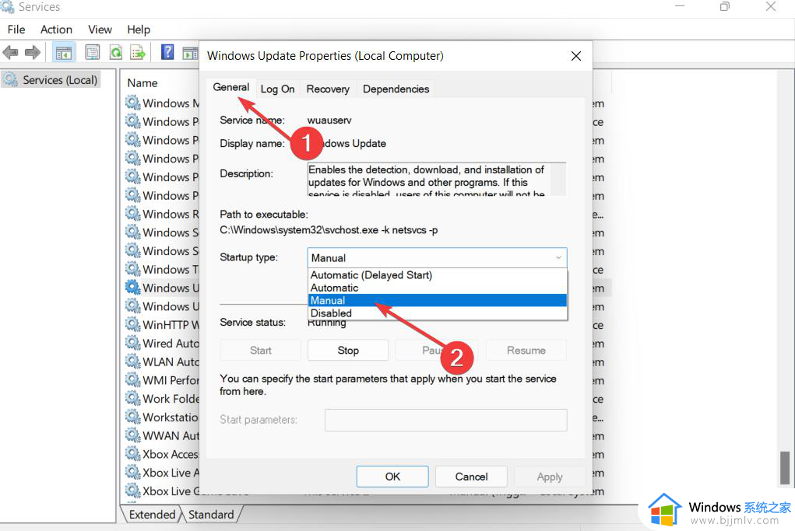Switch to the Standard view tab
The image size is (795, 531).
click(x=211, y=515)
